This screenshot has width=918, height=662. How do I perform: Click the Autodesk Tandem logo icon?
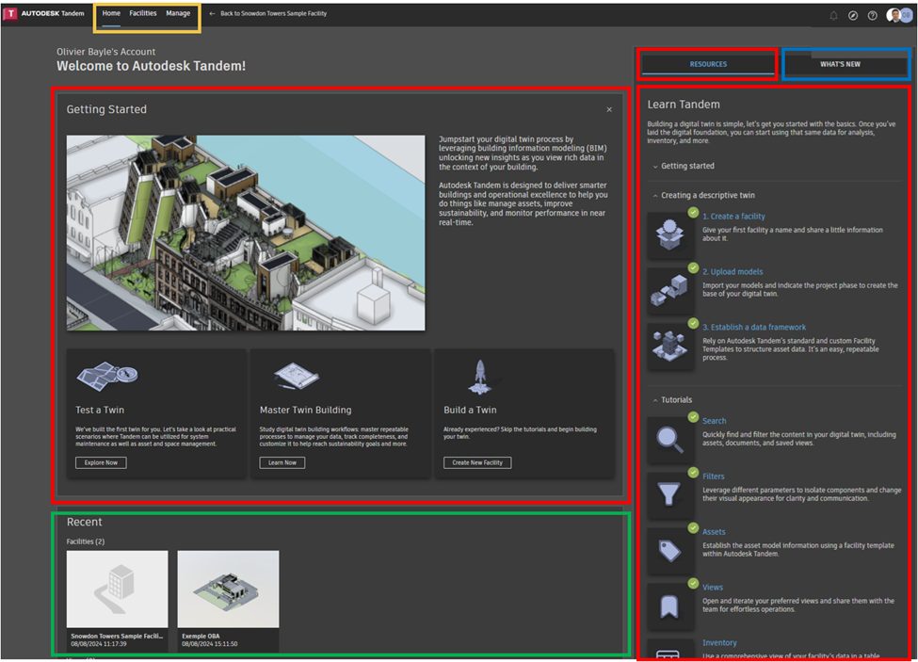pyautogui.click(x=10, y=14)
